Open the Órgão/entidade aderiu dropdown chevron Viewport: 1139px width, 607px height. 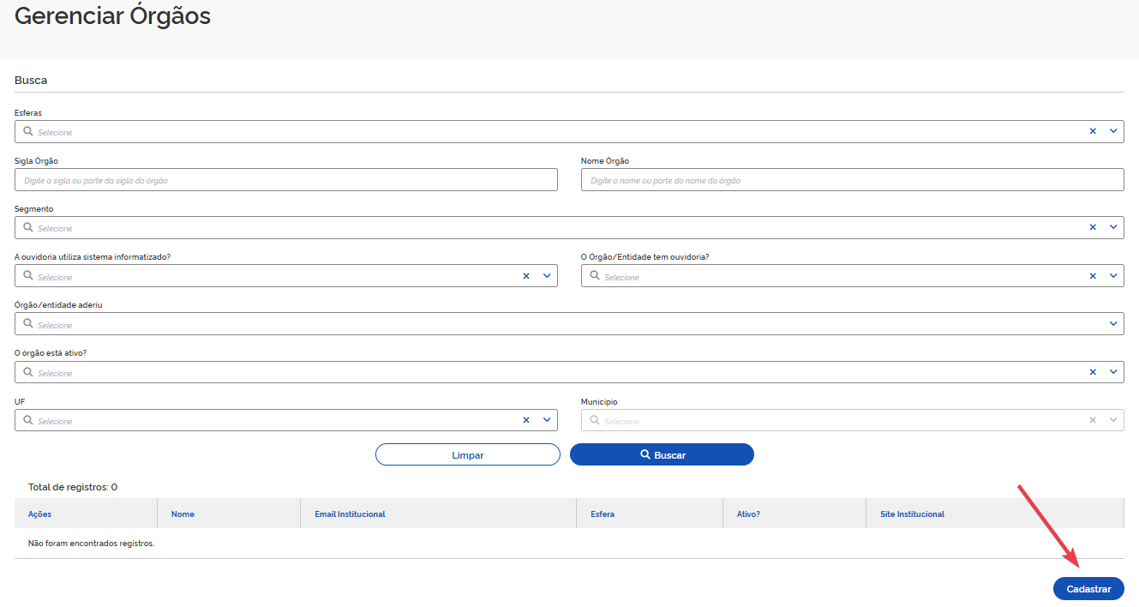(x=1113, y=324)
